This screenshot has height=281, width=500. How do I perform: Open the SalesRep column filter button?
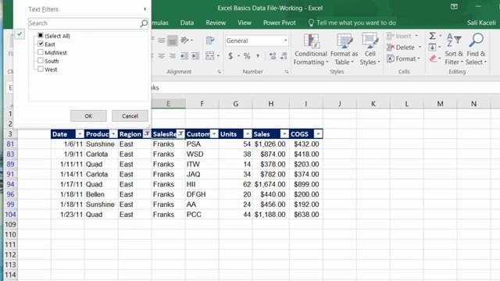[x=180, y=134]
